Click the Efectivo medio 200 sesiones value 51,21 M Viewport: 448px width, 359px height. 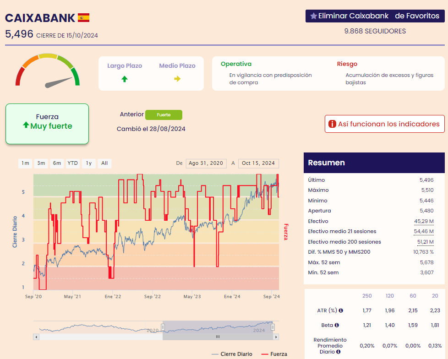[426, 242]
